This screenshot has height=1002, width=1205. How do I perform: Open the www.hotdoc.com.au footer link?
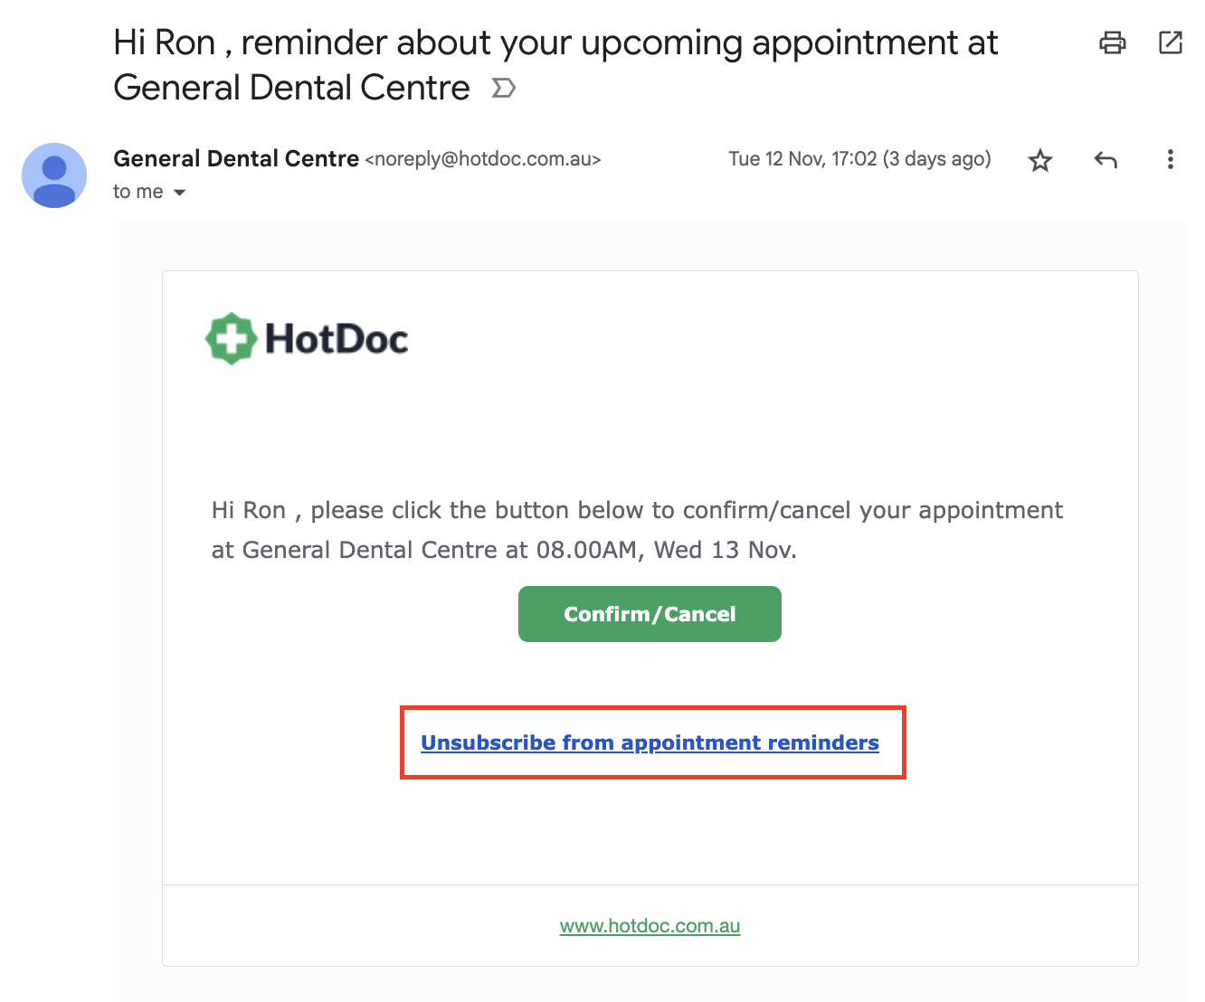[650, 926]
